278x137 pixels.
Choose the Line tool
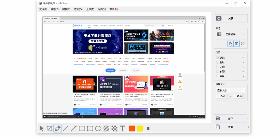point(66,128)
